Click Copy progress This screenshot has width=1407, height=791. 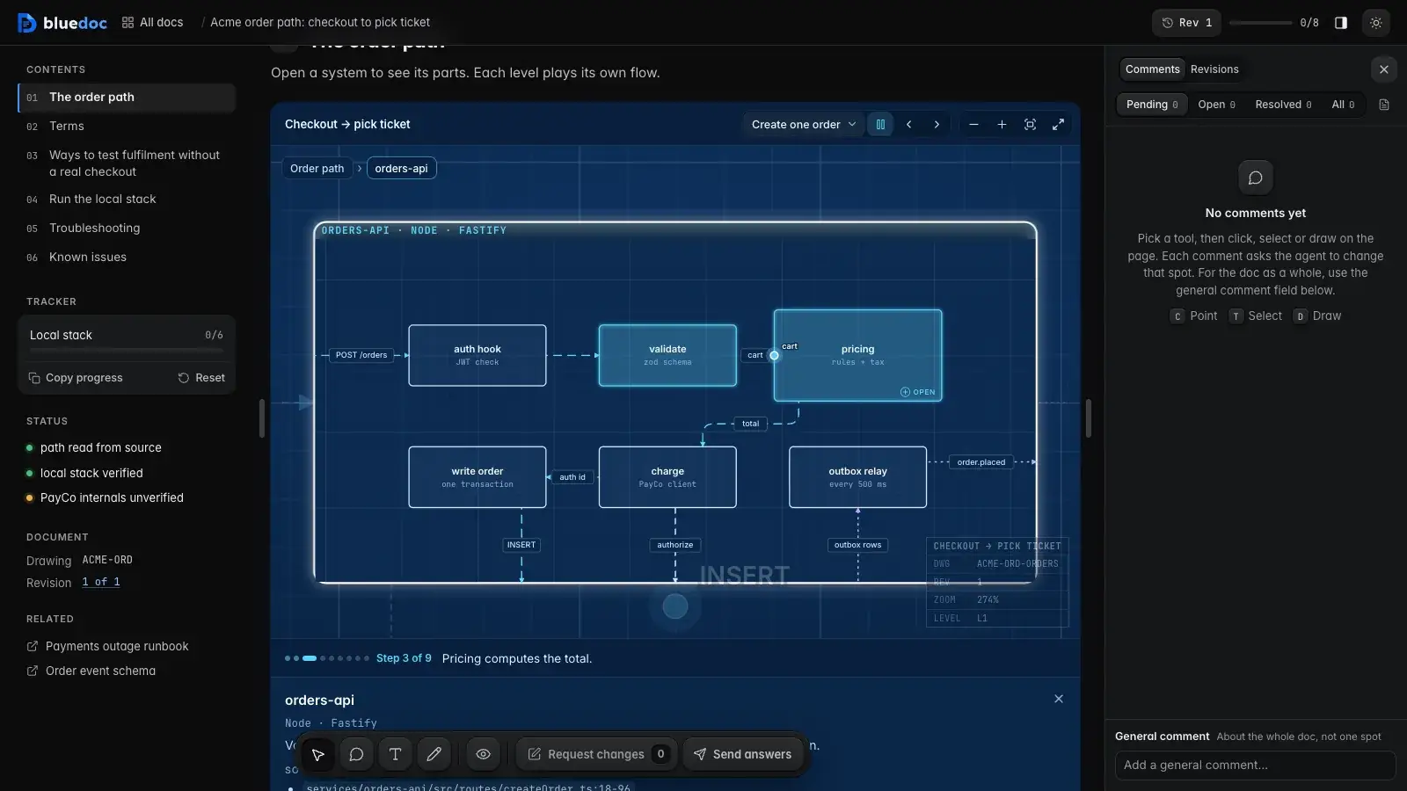pos(76,378)
